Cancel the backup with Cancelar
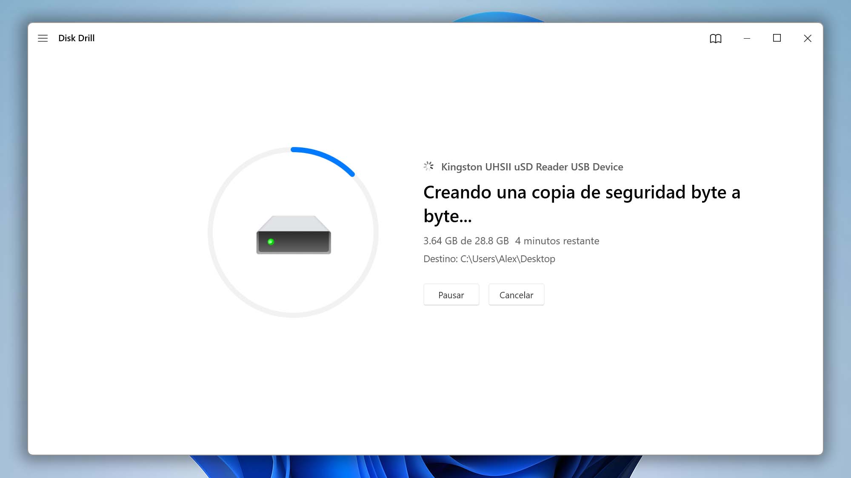The image size is (851, 478). pyautogui.click(x=516, y=295)
